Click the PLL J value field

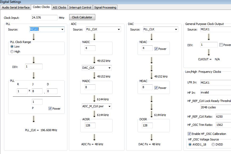37,91
